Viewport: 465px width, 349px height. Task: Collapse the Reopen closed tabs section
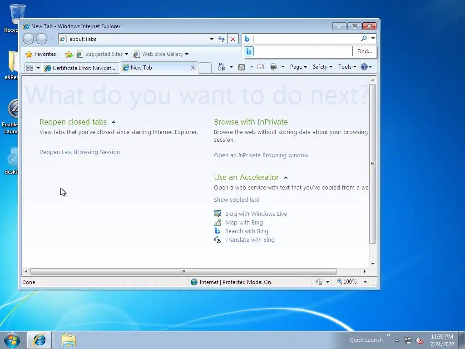114,122
